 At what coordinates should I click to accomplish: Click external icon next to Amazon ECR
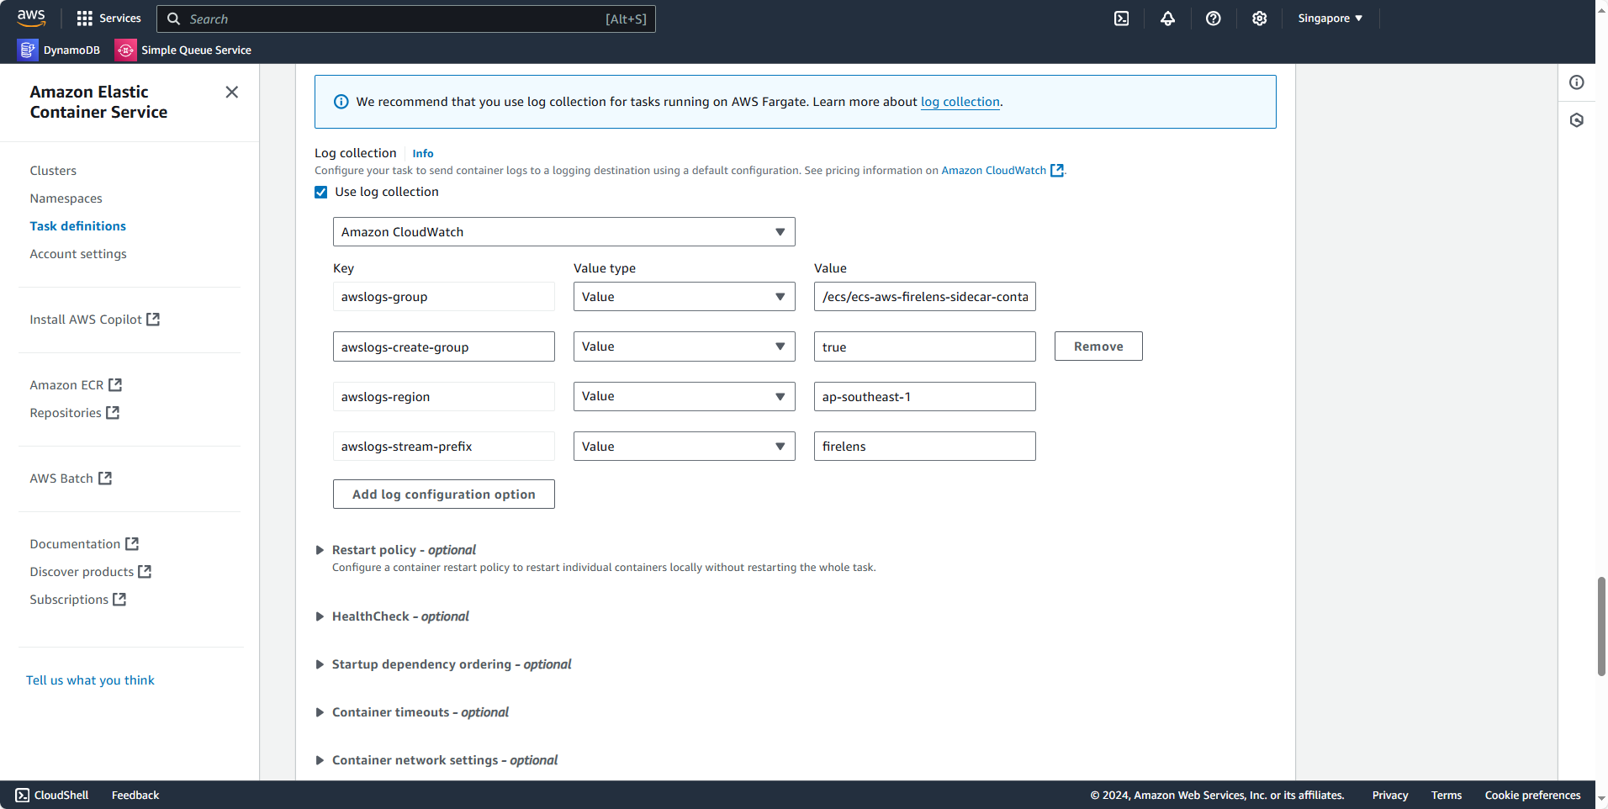coord(115,385)
